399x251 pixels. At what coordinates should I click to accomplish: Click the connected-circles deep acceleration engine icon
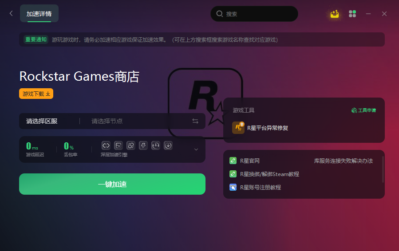click(131, 145)
